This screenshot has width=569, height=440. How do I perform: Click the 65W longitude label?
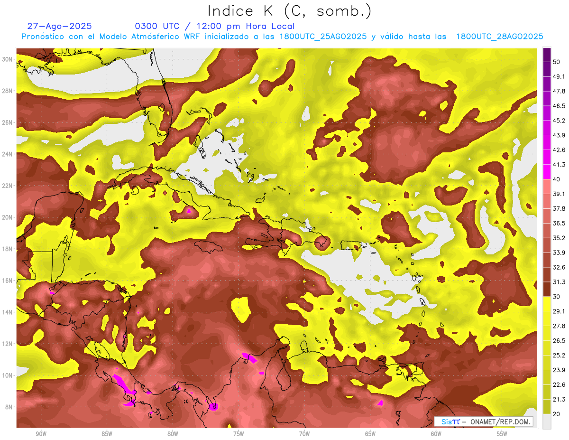click(x=370, y=434)
